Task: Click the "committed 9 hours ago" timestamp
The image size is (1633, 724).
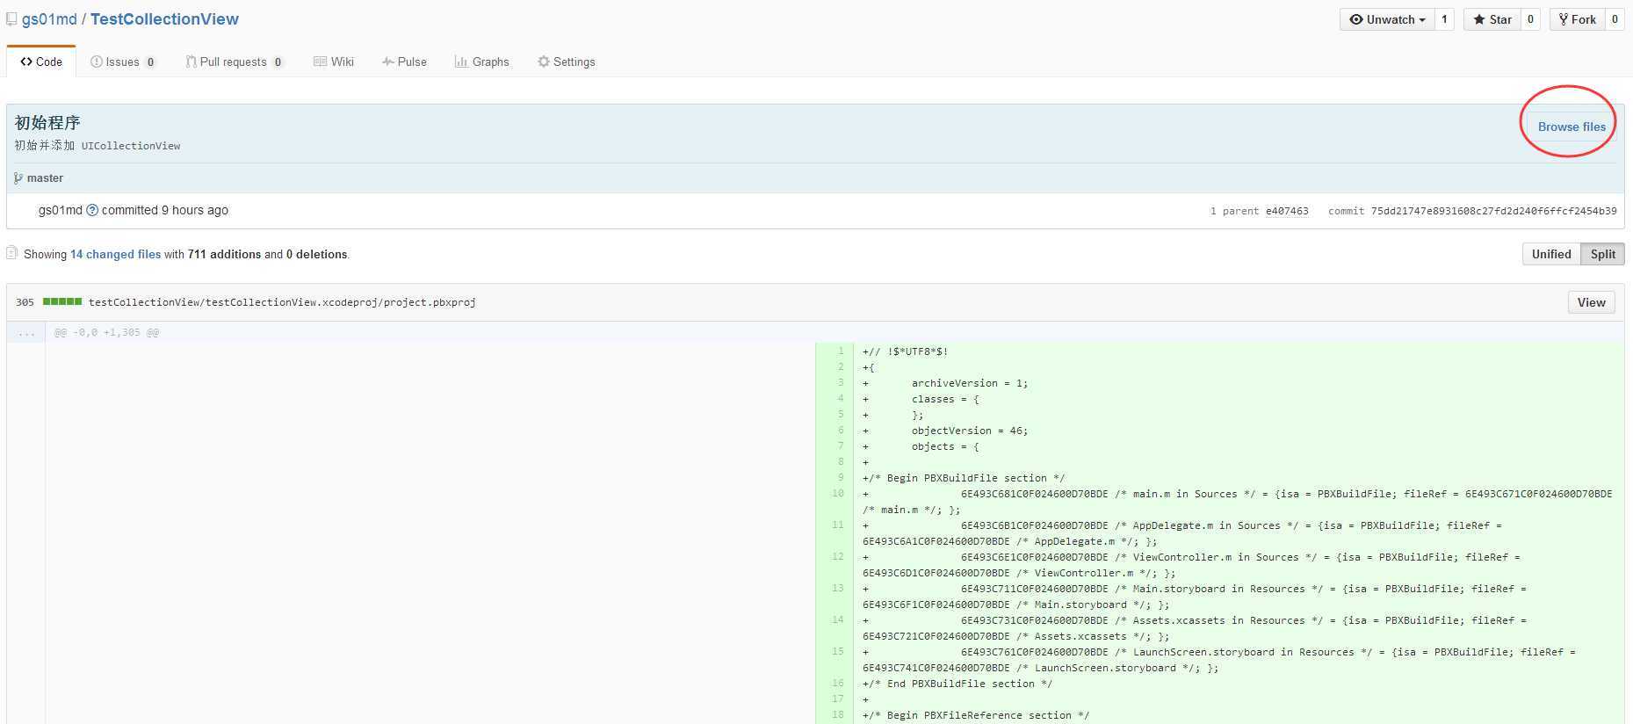Action: (165, 210)
